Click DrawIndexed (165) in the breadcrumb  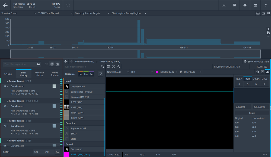click(x=85, y=61)
